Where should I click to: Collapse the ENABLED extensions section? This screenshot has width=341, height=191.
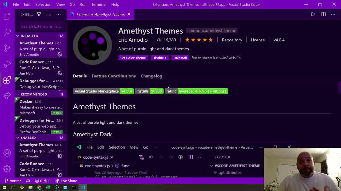point(40,138)
